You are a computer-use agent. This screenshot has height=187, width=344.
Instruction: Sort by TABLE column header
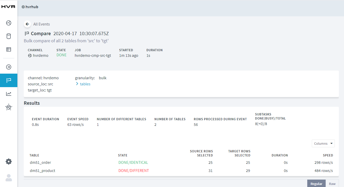[x=34, y=155]
